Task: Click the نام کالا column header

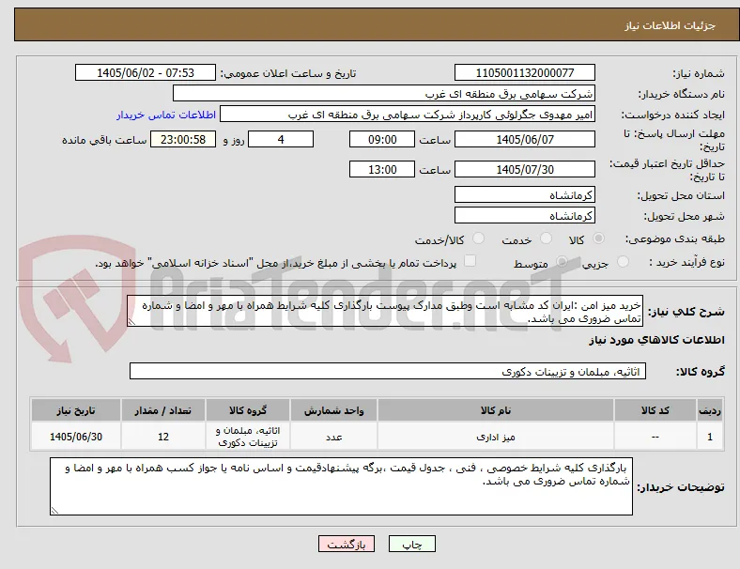Action: click(496, 410)
